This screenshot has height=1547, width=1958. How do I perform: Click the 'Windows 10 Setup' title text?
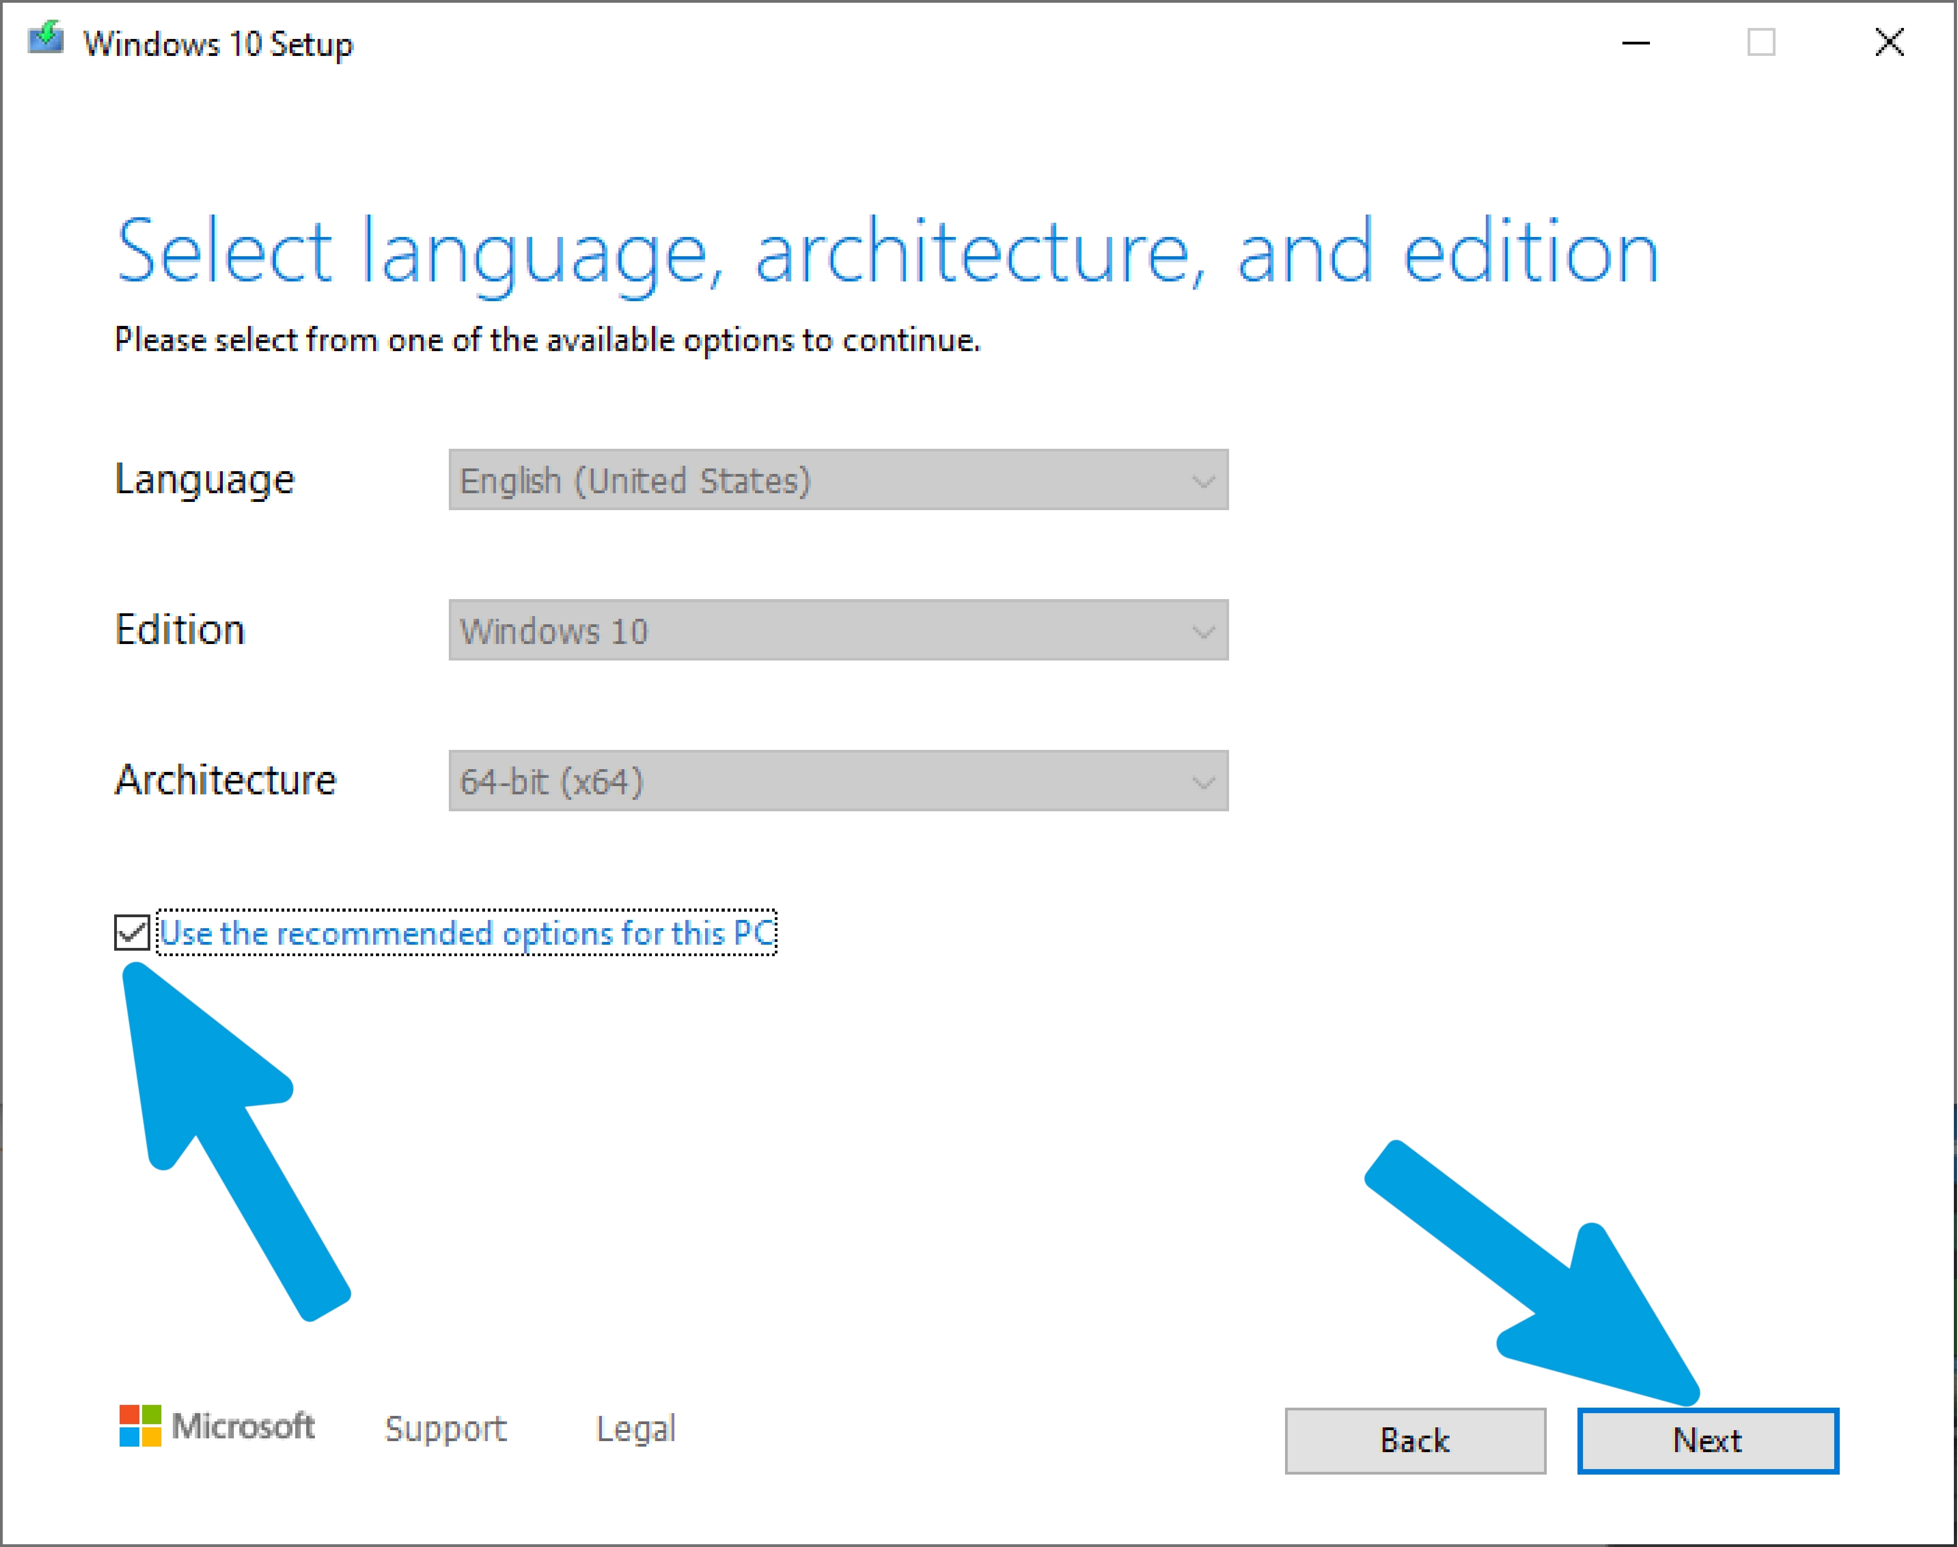pos(218,44)
